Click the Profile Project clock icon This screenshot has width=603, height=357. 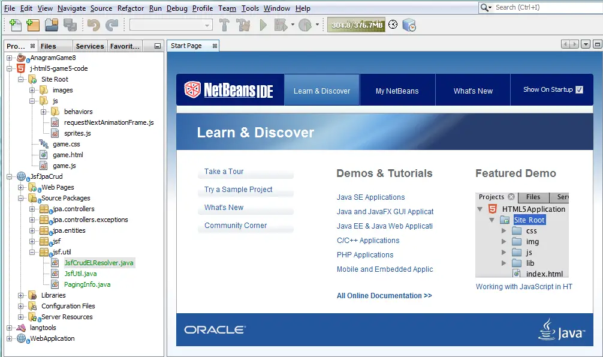[x=305, y=25]
